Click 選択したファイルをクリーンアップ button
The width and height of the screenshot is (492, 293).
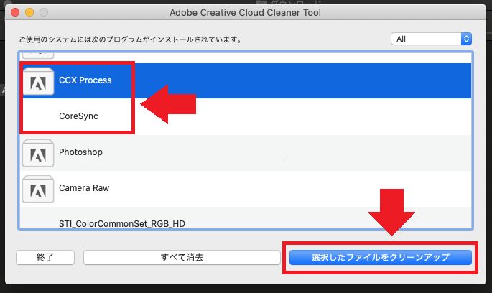pos(380,258)
